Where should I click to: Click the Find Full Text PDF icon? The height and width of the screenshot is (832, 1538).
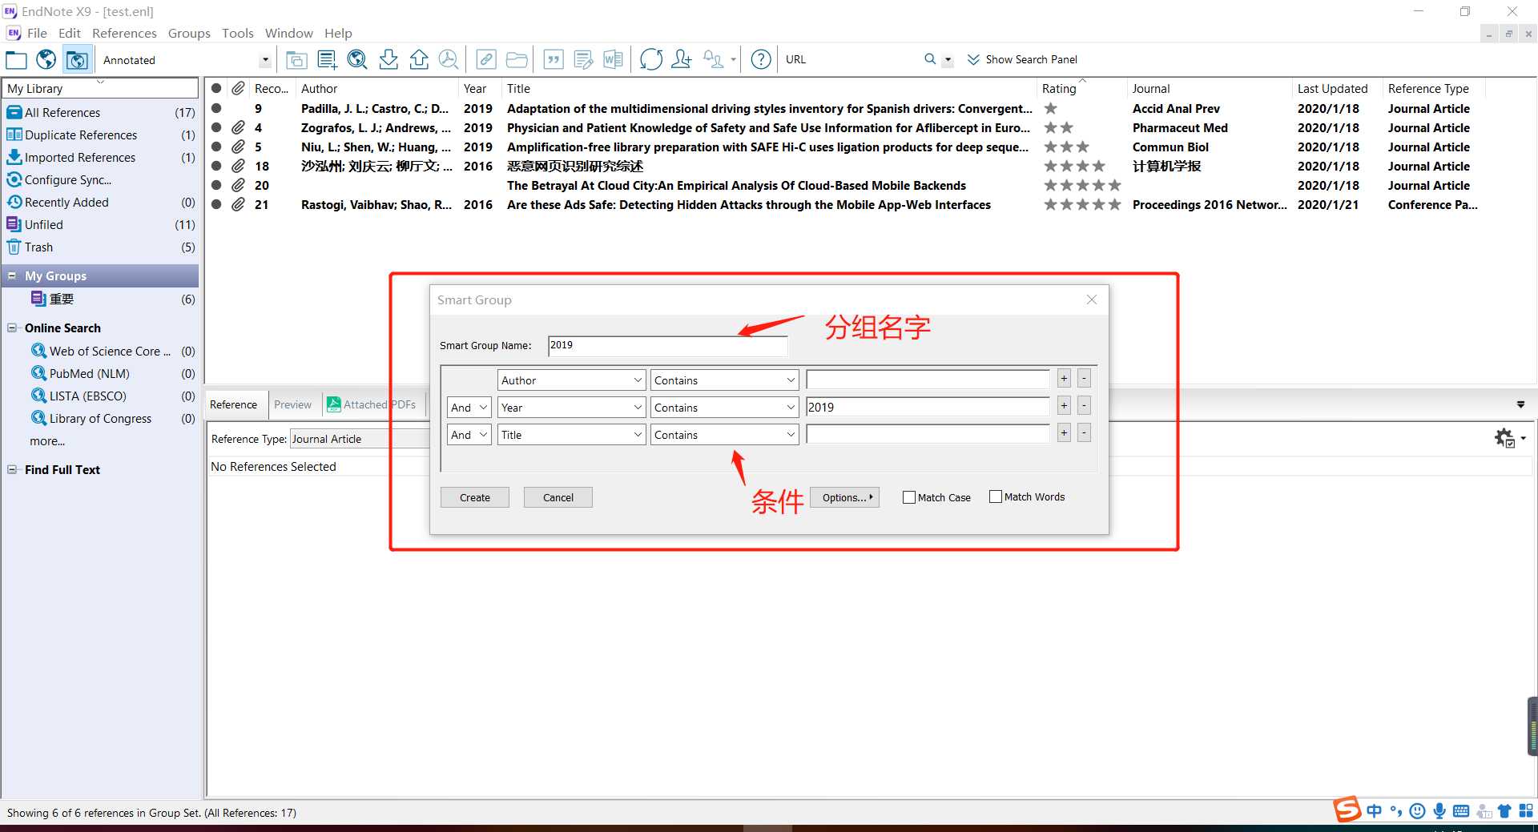pyautogui.click(x=449, y=60)
